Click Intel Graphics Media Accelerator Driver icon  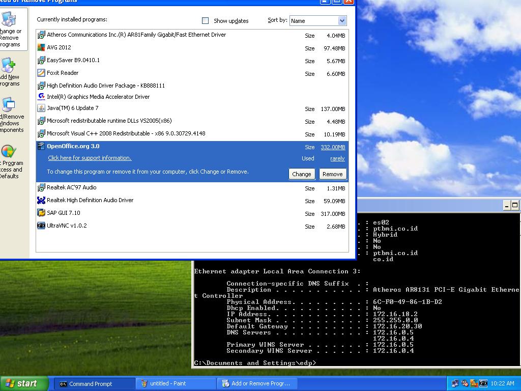click(41, 97)
